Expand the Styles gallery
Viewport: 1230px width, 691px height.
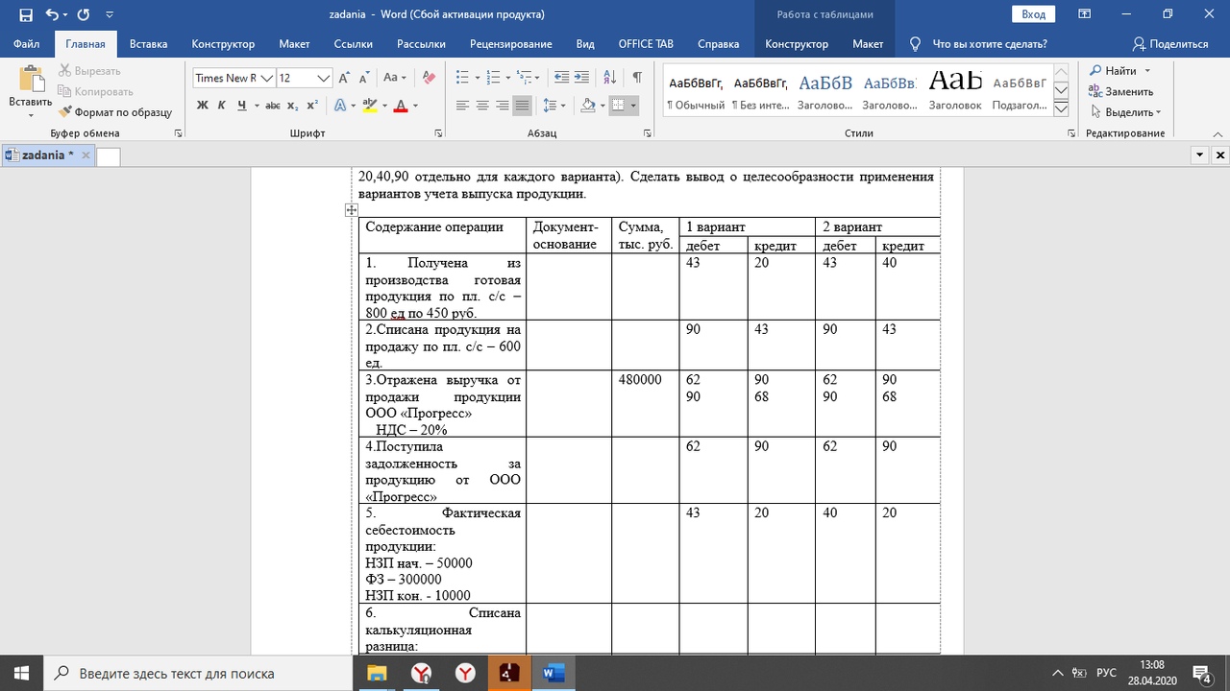pos(1062,110)
